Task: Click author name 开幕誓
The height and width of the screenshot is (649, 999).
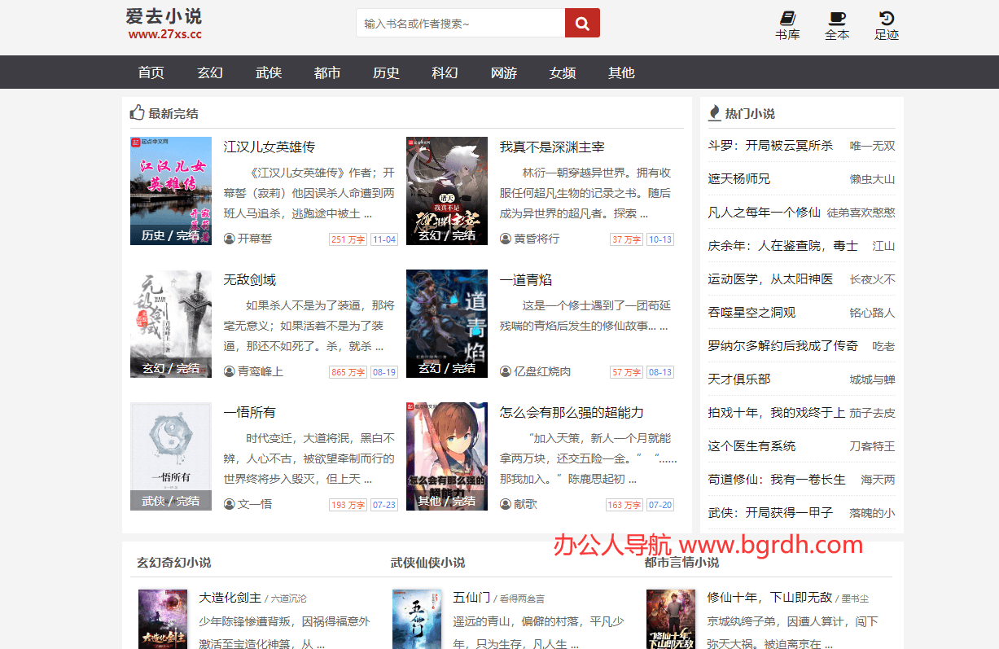Action: 255,239
